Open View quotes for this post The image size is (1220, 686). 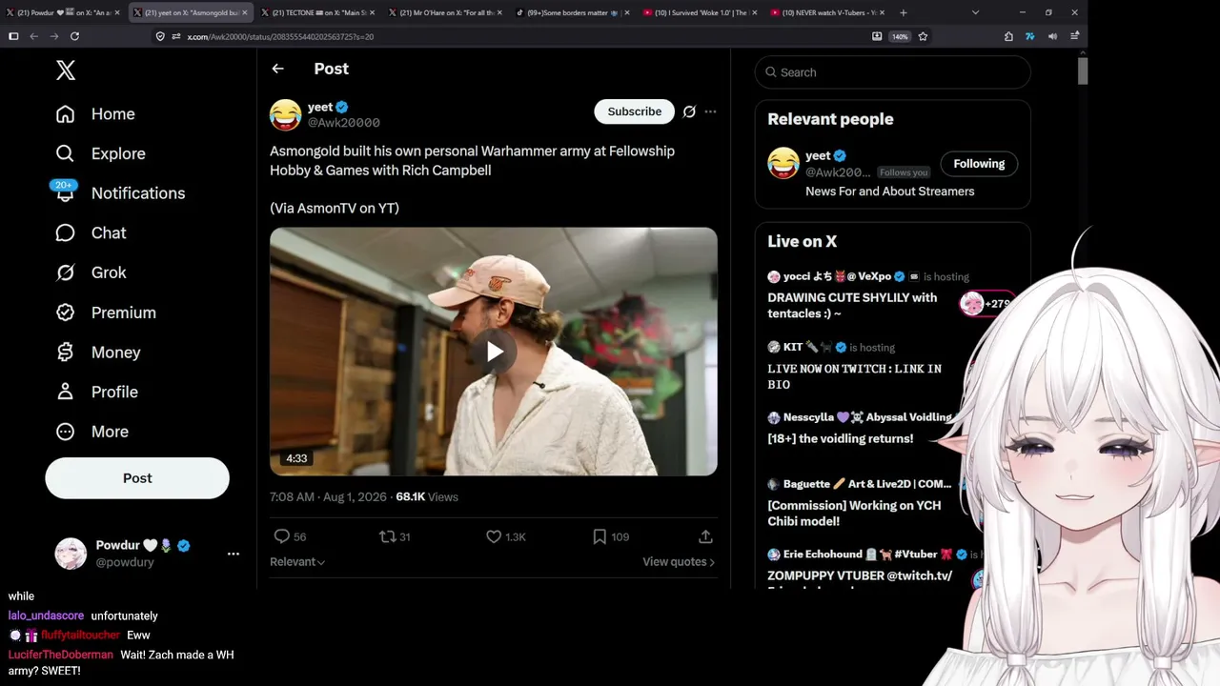[x=679, y=562]
